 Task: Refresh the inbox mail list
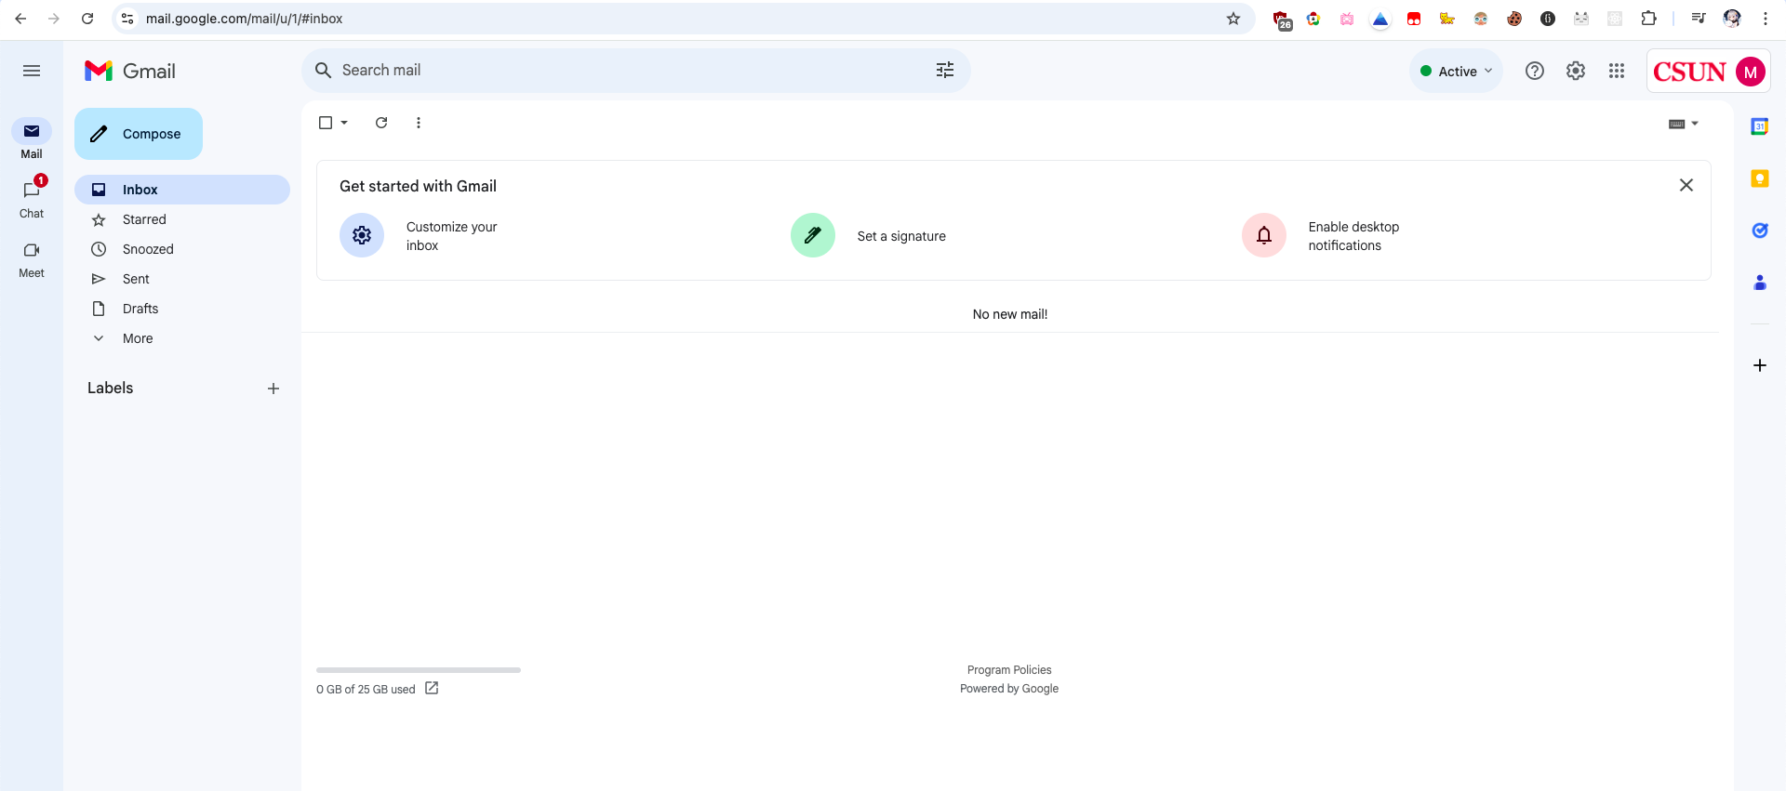(381, 123)
